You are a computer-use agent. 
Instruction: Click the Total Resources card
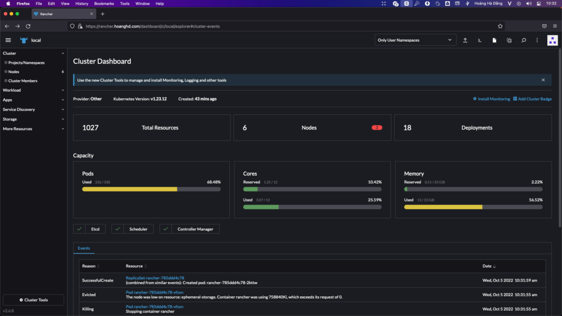pyautogui.click(x=151, y=127)
